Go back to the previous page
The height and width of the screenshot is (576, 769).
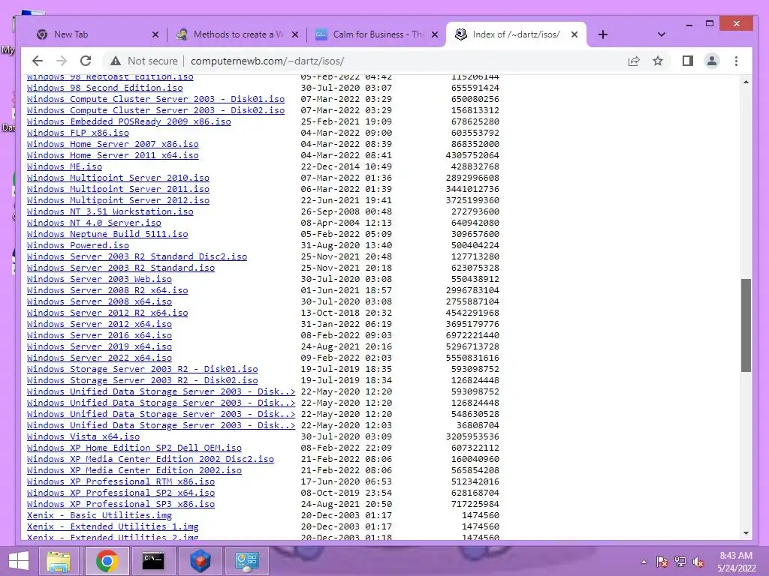[x=38, y=61]
